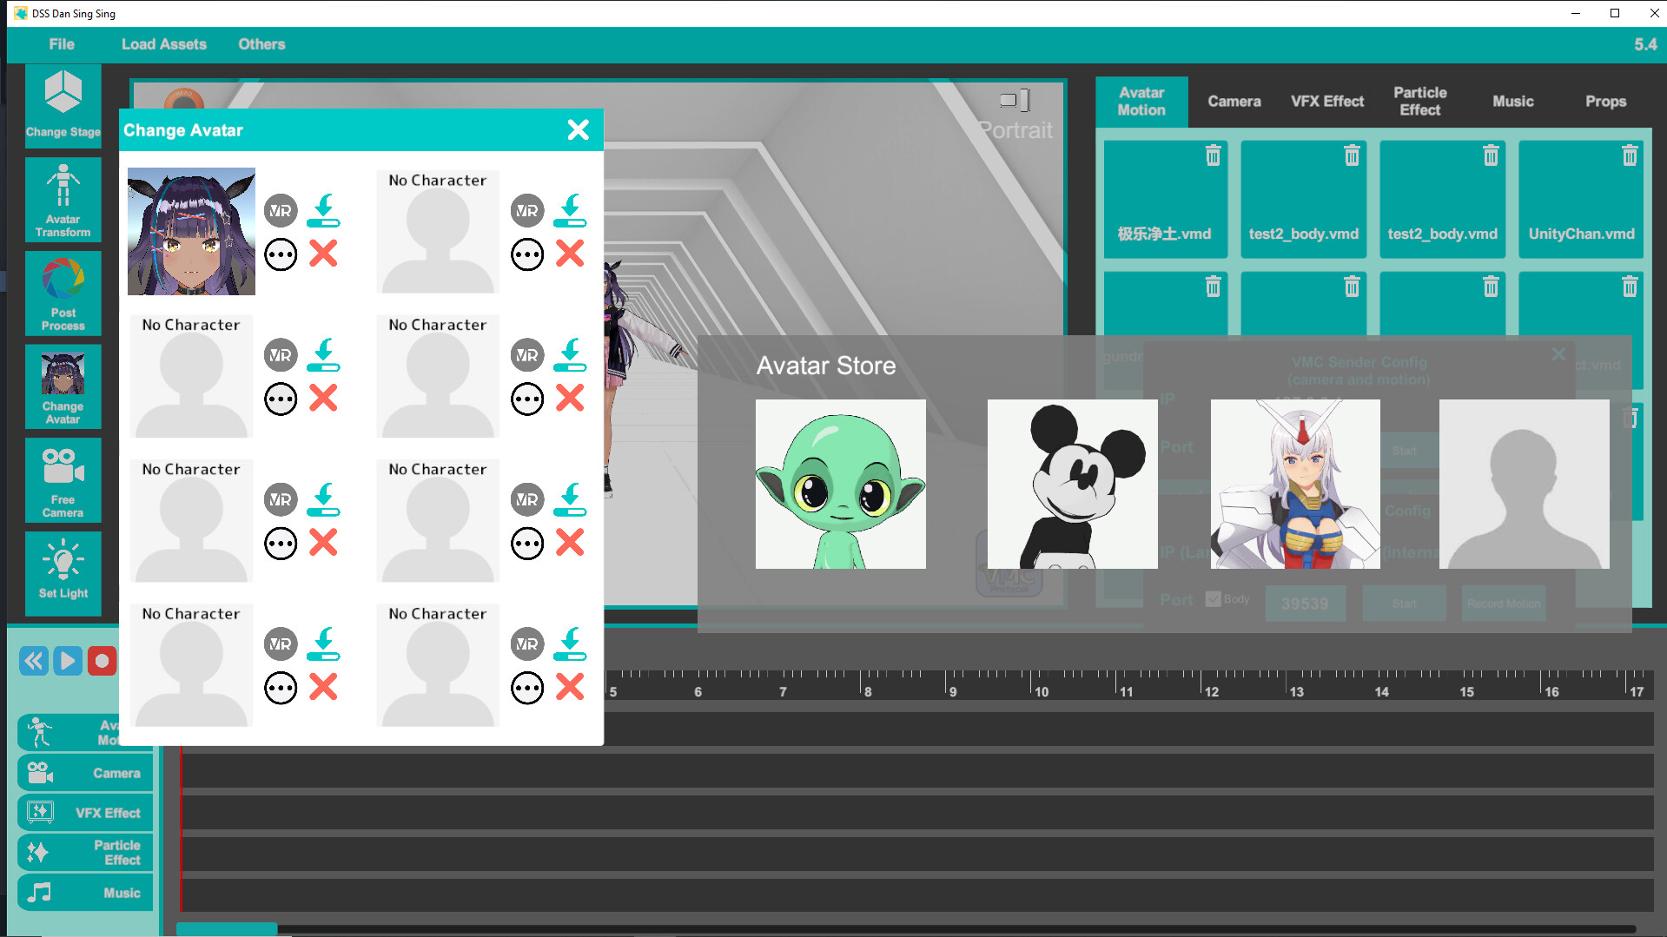
Task: Open the Set Light panel
Action: coord(62,573)
